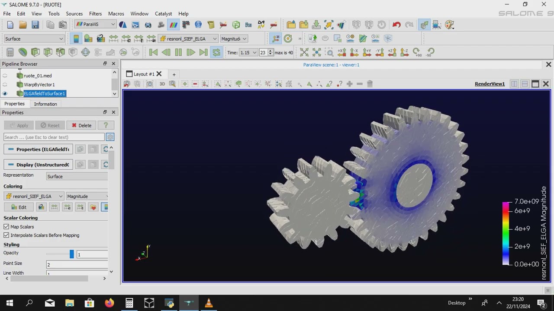Viewport: 554px width, 311px height.
Task: Toggle advanced properties gear button
Action: [x=110, y=137]
